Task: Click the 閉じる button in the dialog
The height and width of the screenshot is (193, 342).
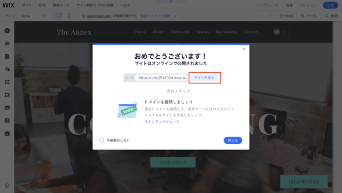Action: (233, 140)
